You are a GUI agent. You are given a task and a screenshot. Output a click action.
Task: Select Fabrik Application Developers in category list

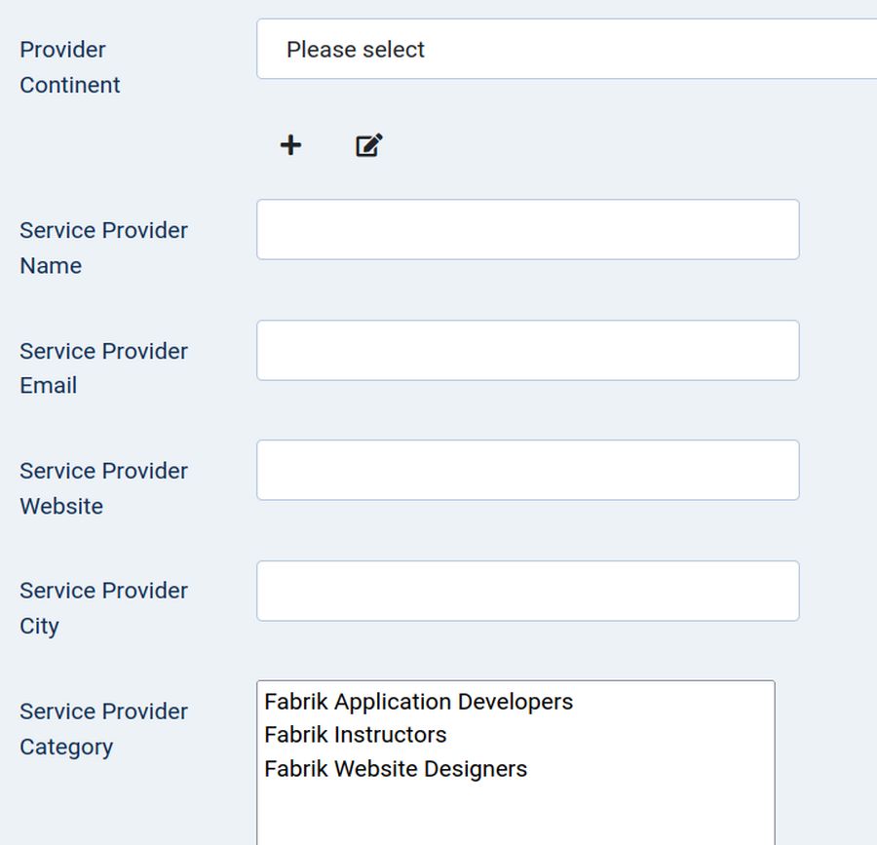point(419,702)
